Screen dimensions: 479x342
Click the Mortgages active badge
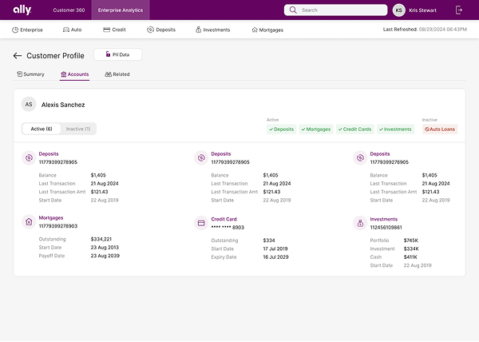[x=316, y=129]
